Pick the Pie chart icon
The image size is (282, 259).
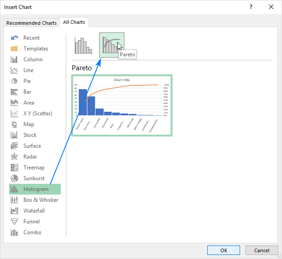tap(14, 81)
